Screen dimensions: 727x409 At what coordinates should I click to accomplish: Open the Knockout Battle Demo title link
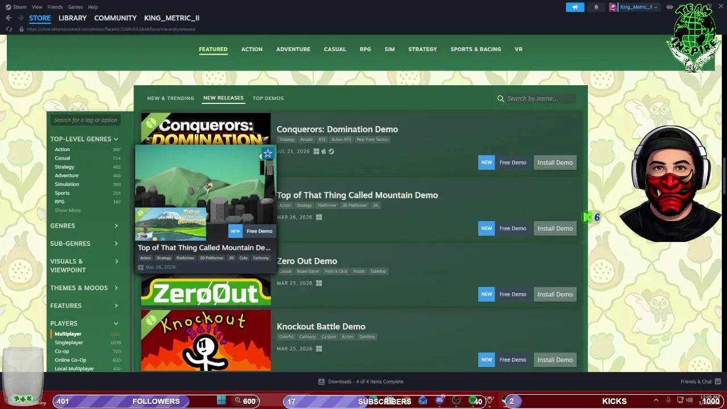pyautogui.click(x=321, y=327)
